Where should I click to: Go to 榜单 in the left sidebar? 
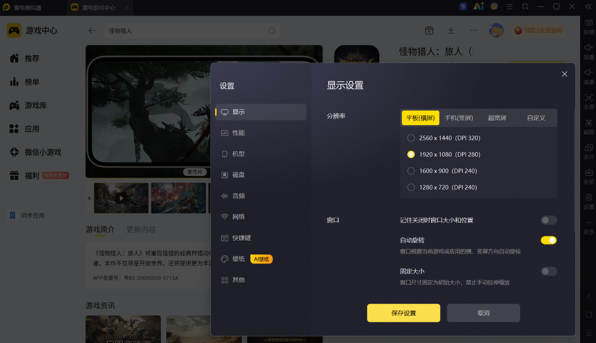click(x=25, y=82)
